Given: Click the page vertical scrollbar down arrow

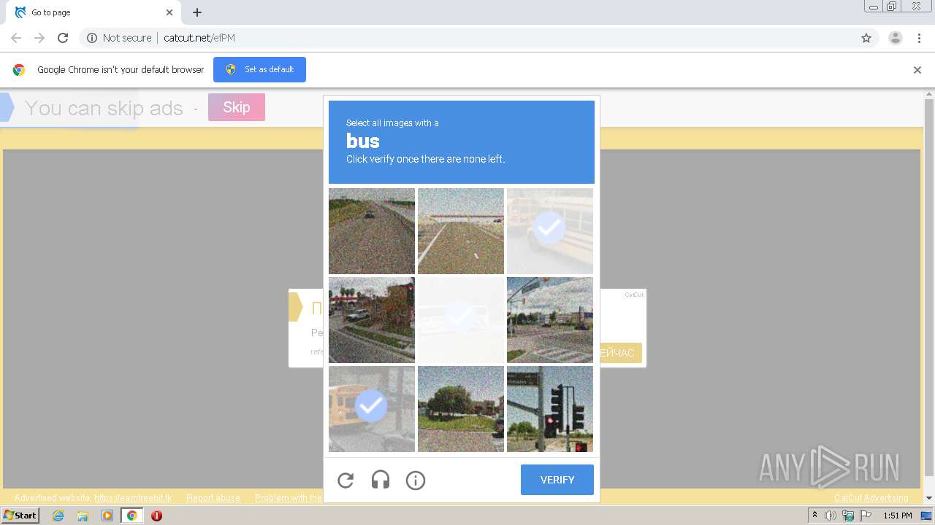Looking at the screenshot, I should click(x=929, y=498).
